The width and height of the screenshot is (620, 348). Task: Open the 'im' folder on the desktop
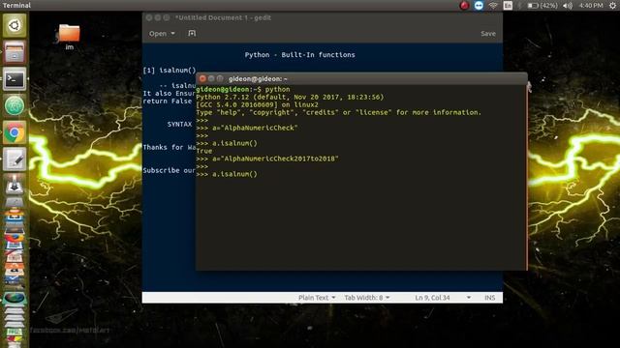(x=69, y=37)
